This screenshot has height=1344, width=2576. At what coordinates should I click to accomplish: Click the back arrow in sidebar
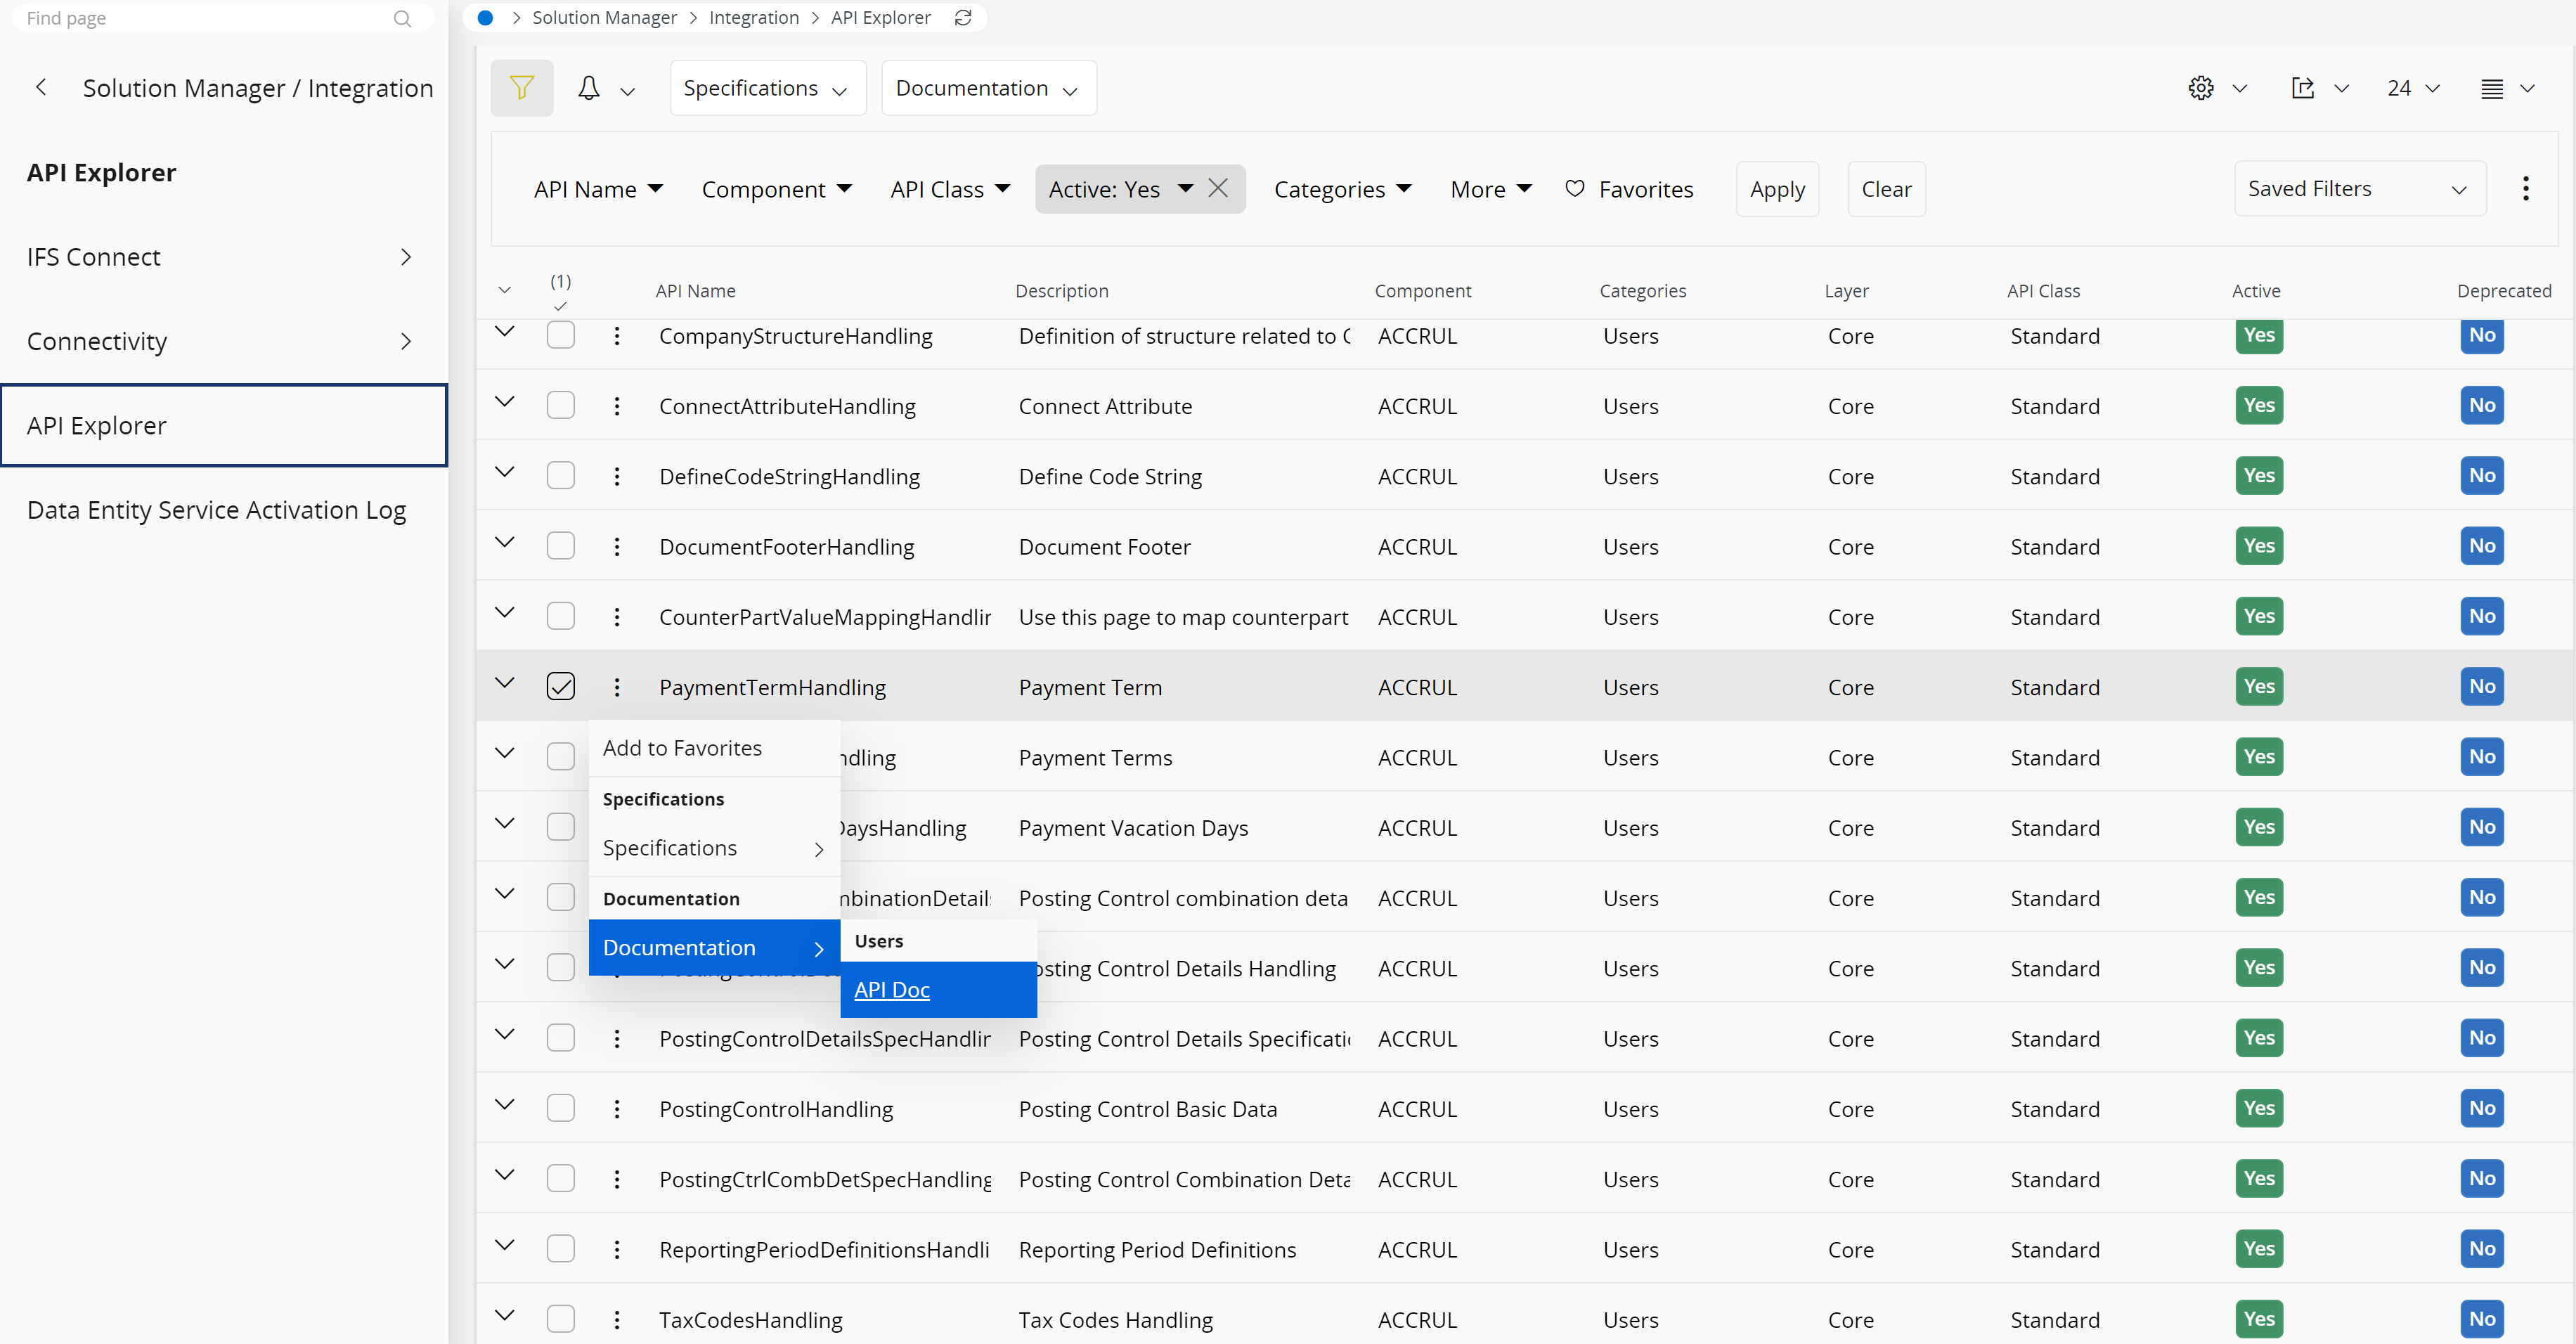tap(41, 88)
